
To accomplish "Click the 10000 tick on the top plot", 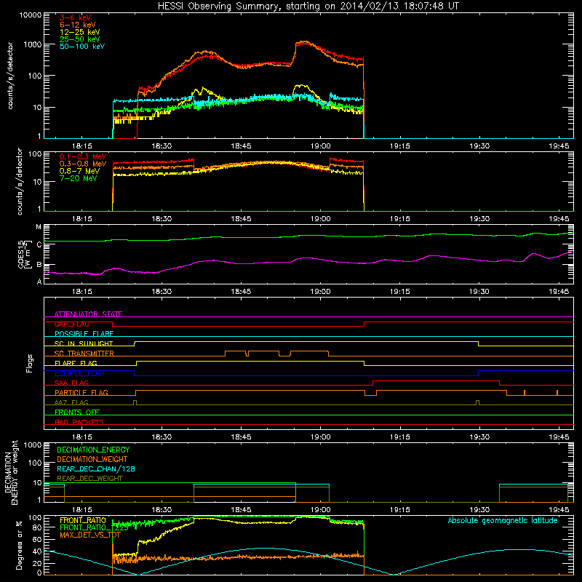I will point(31,15).
